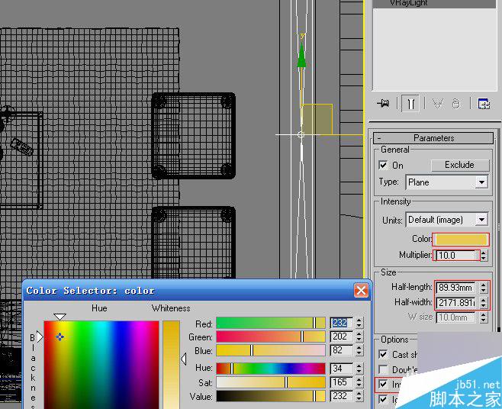
Task: Click the Green slider bar
Action: point(271,337)
